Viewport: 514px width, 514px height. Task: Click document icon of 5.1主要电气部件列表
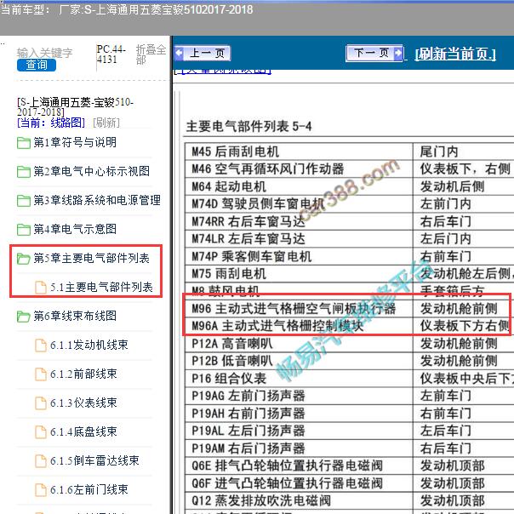(41, 288)
